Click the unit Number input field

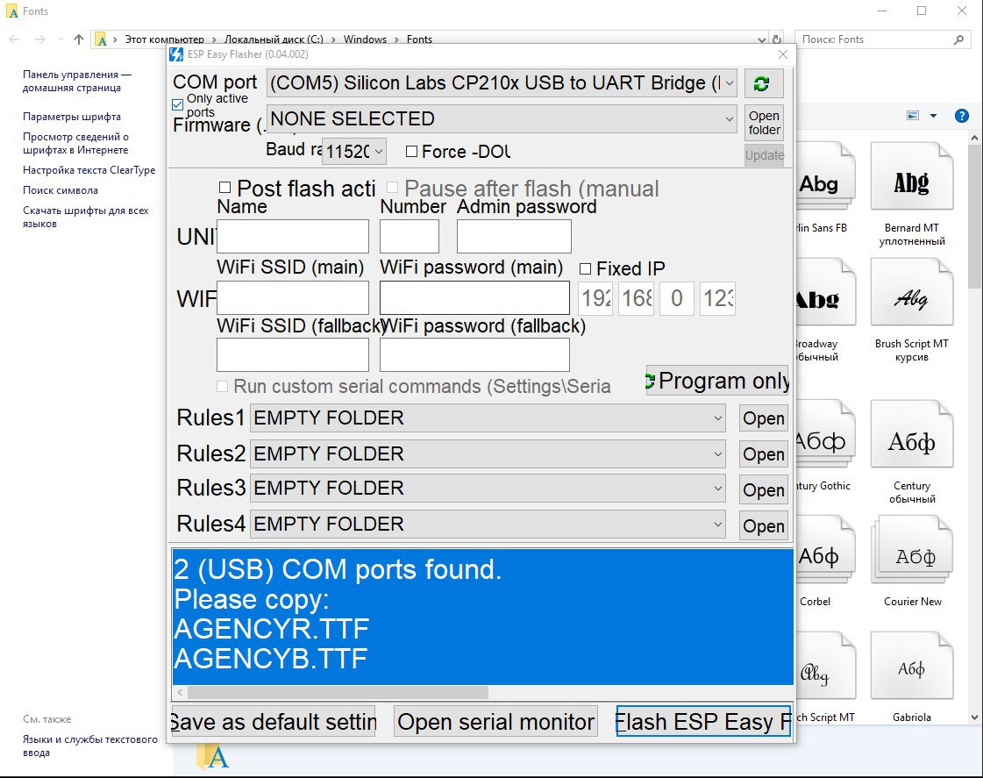(x=410, y=236)
